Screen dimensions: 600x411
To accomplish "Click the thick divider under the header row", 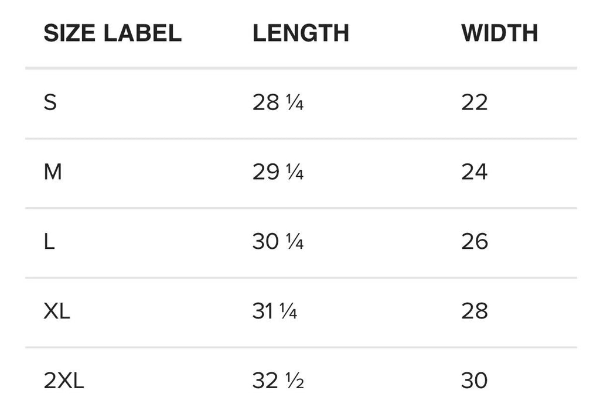I will 301,68.
